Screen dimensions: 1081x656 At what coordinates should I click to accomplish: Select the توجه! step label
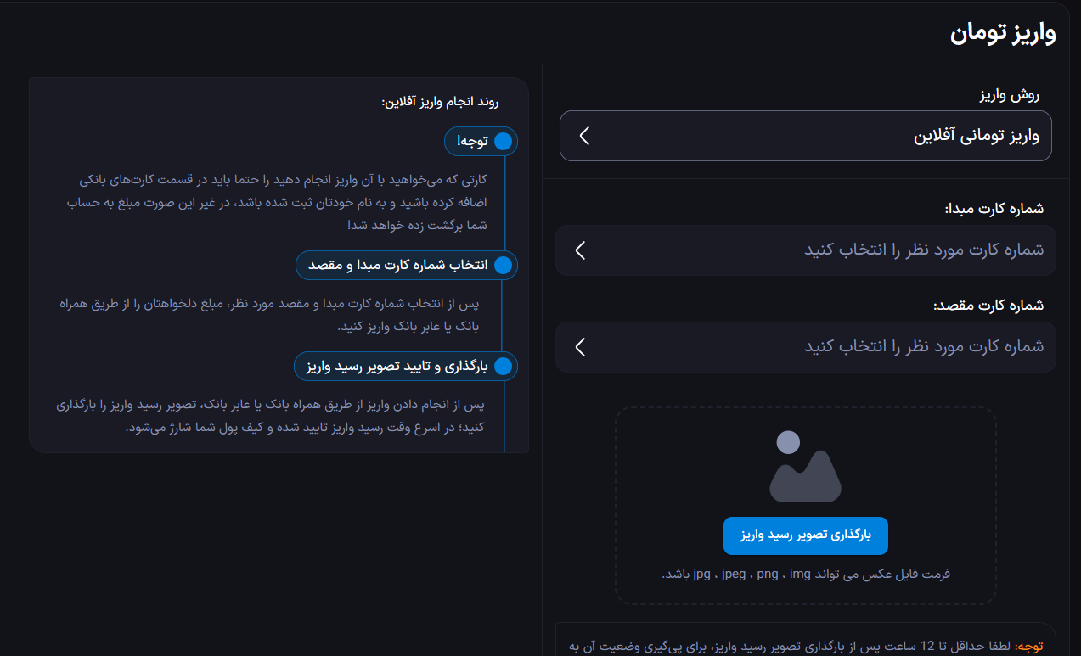472,142
